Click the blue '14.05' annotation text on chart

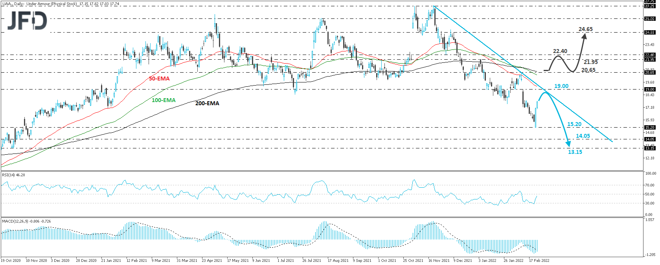click(583, 136)
